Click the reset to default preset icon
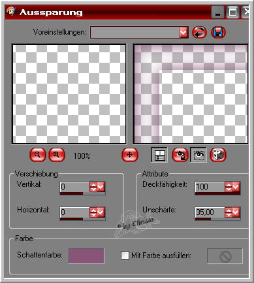 (199, 33)
